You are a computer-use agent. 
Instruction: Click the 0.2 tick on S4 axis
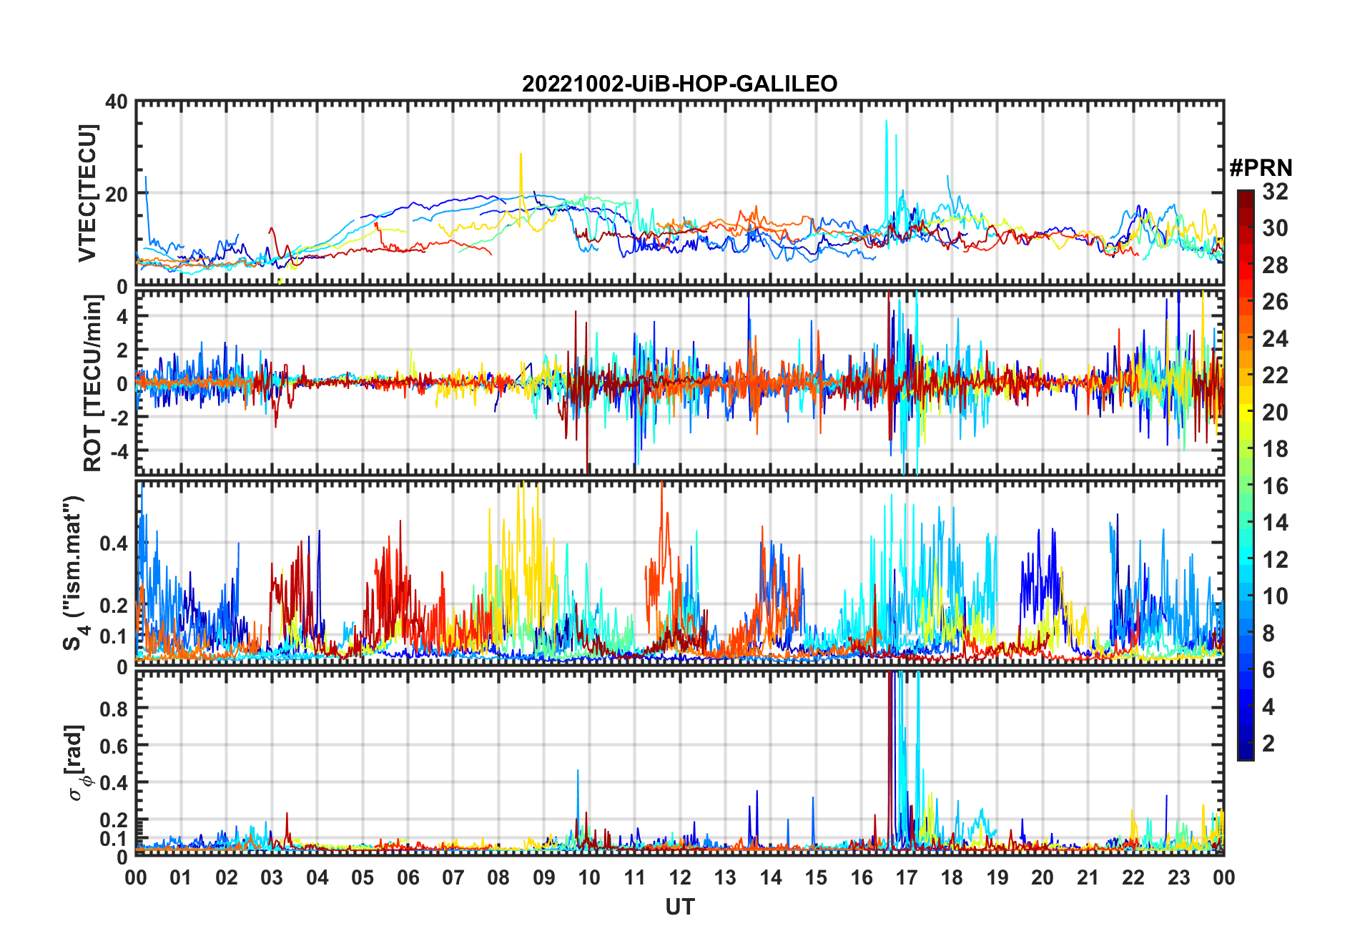114,605
